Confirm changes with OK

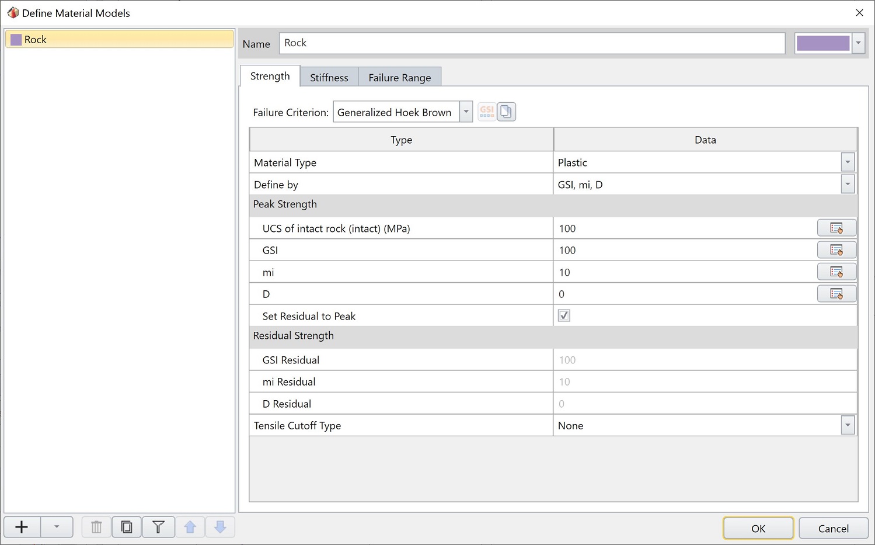coord(757,528)
